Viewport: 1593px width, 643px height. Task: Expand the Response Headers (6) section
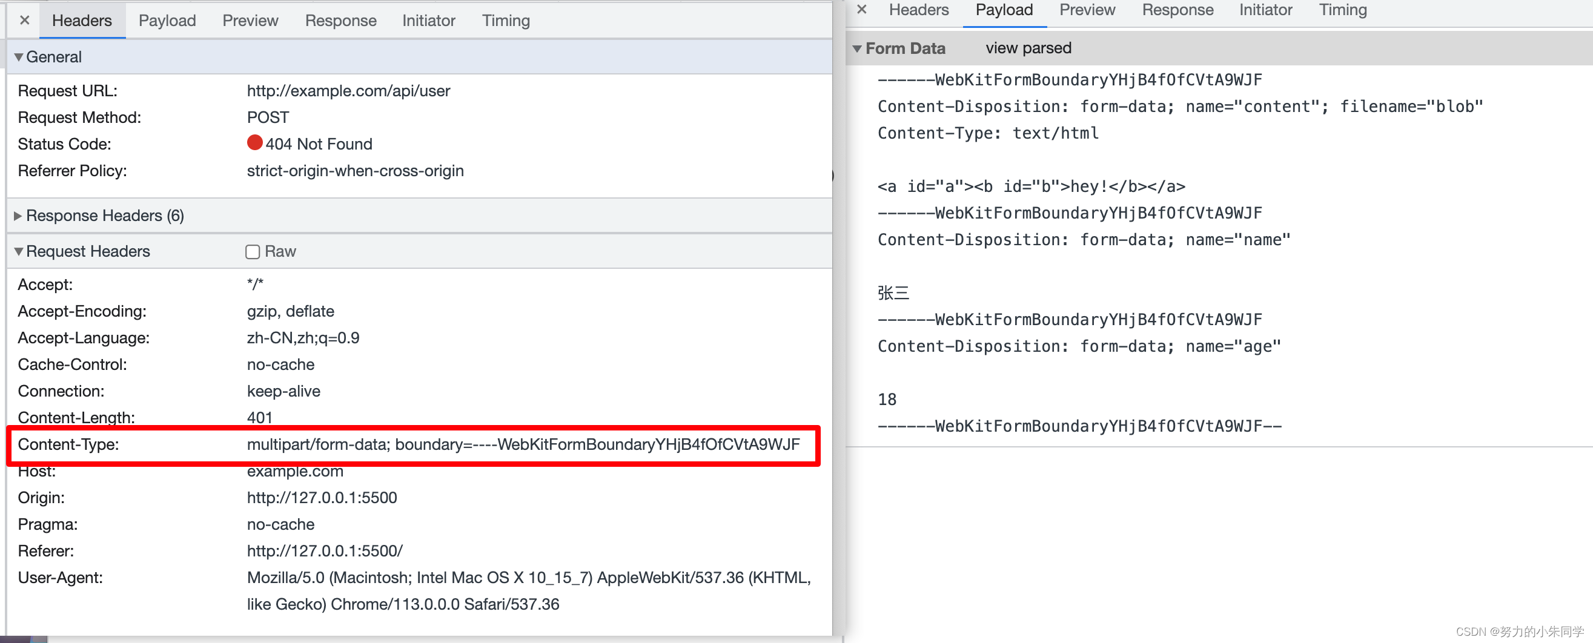[x=18, y=216]
